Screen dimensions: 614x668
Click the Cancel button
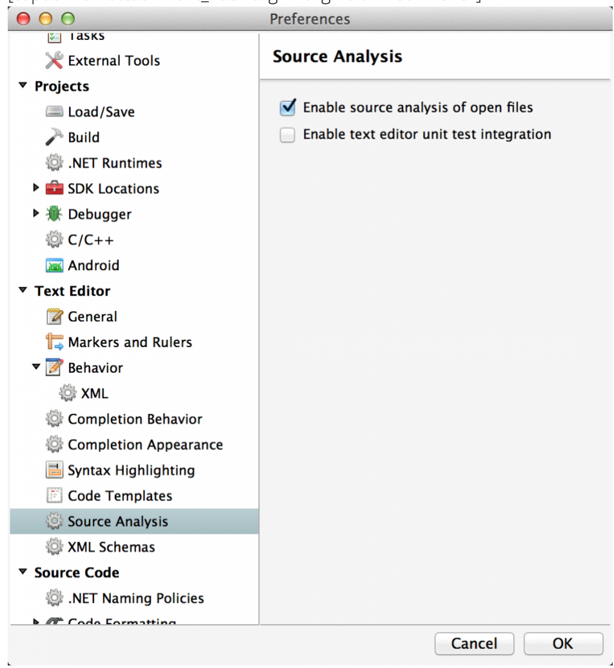tap(474, 643)
